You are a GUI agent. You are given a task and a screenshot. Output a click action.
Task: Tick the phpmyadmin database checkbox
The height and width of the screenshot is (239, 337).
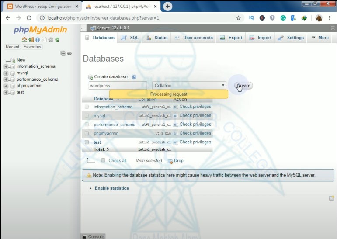87,133
